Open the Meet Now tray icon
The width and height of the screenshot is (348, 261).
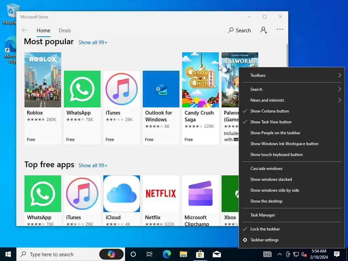pos(288,254)
